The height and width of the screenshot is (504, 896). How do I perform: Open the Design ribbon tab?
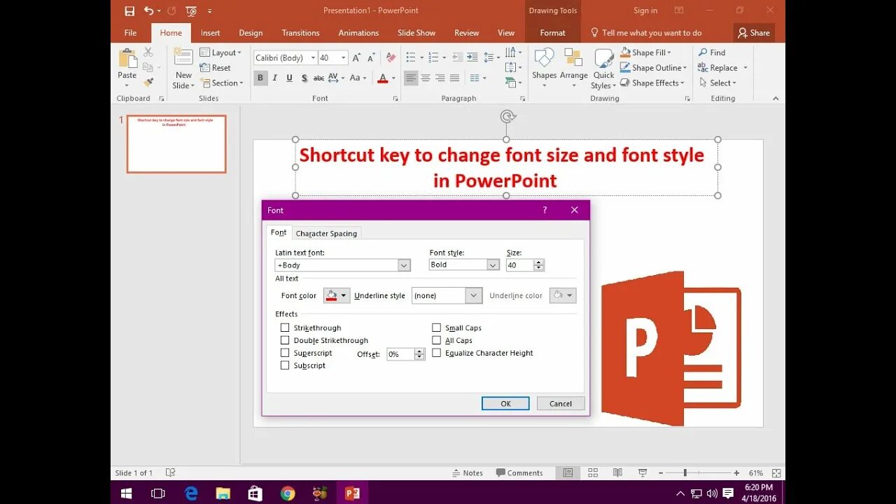(x=251, y=33)
